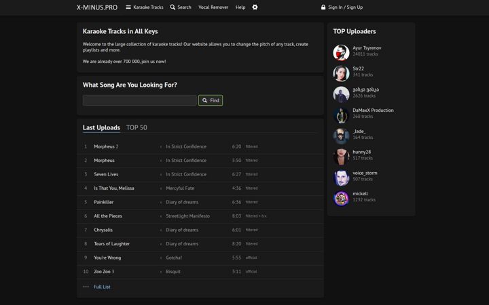
Task: Switch to the TOP 50 tab
Action: pos(137,127)
